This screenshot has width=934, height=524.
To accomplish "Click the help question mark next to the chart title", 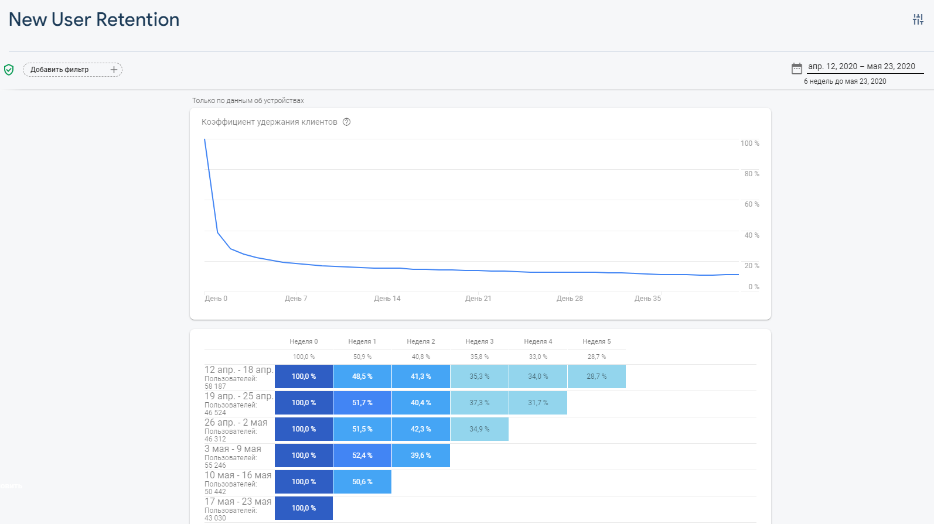I will (346, 122).
